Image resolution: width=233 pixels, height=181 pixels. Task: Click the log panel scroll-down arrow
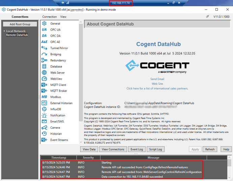tap(229, 177)
